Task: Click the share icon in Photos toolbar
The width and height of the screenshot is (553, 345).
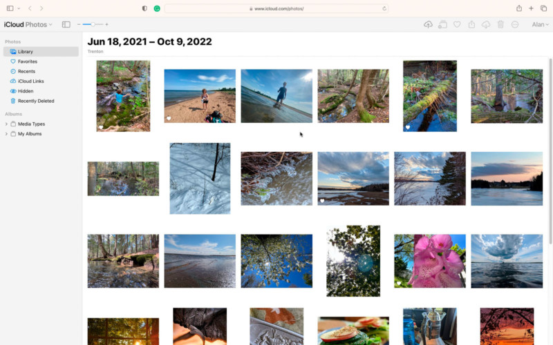Action: coord(471,25)
